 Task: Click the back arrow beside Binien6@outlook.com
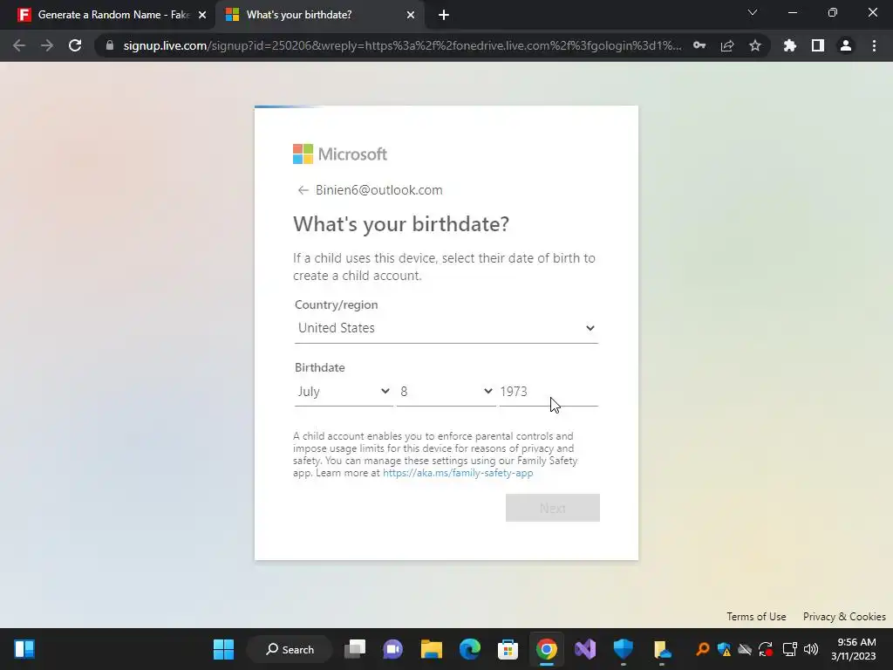point(303,190)
